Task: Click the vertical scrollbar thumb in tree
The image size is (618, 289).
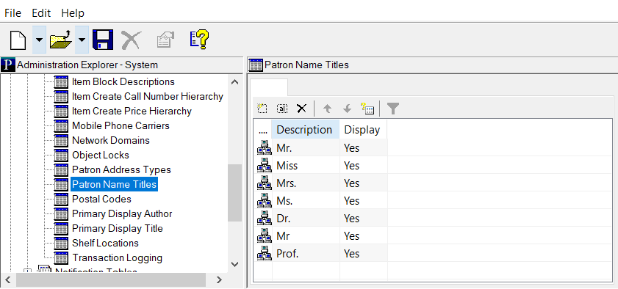Action: [234, 193]
